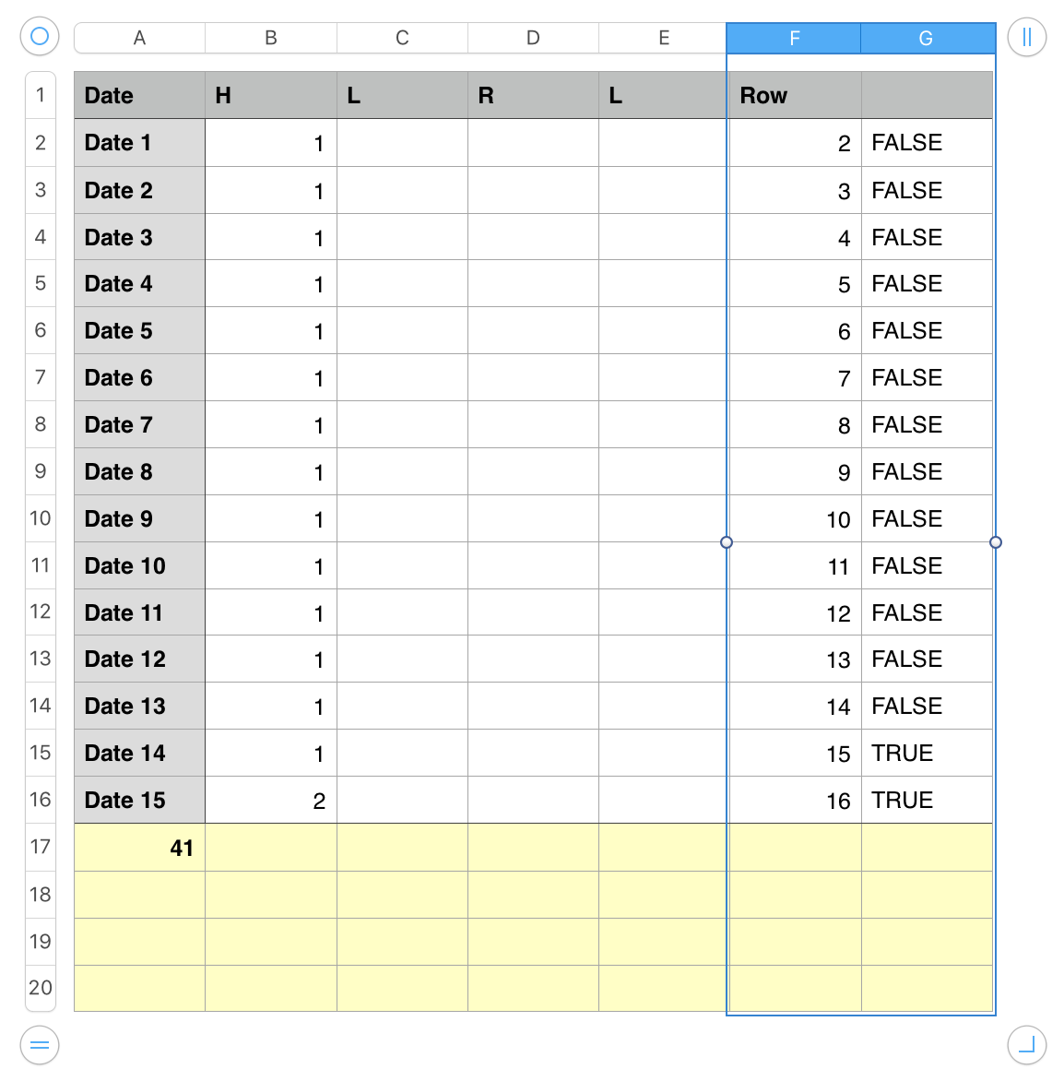
Task: Click the add columns handle icon
Action: (1026, 38)
